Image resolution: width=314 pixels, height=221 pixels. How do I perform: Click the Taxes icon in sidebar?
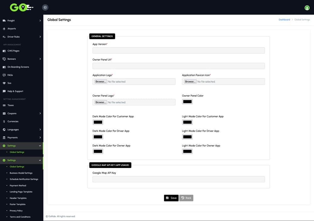click(x=4, y=105)
